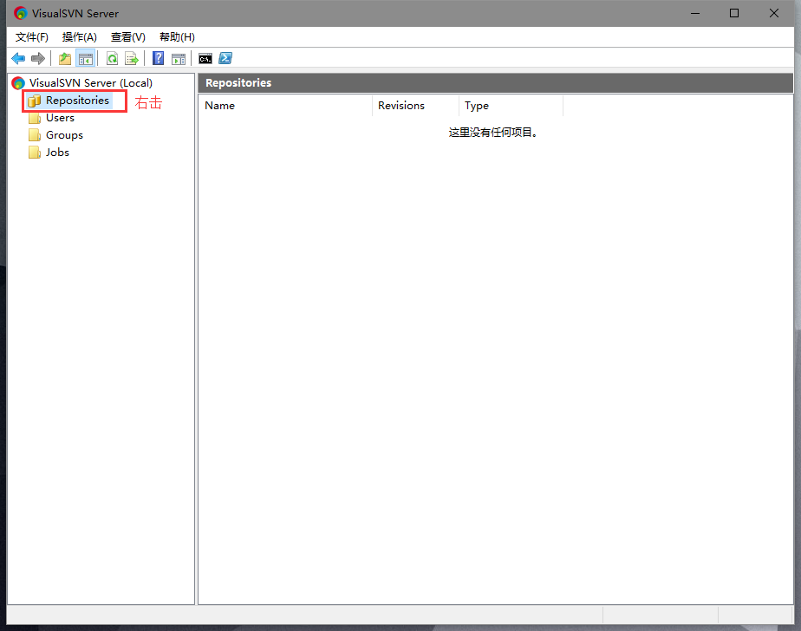Viewport: 801px width, 631px height.
Task: Open the 查看(V) menu
Action: 127,36
